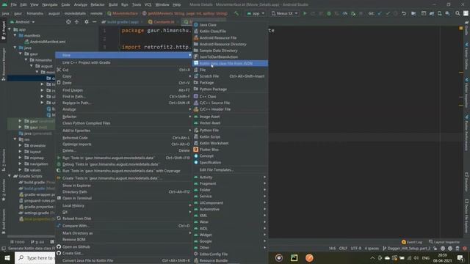This screenshot has width=470, height=264.
Task: Click the Make Project hammer icon
Action: point(236,13)
